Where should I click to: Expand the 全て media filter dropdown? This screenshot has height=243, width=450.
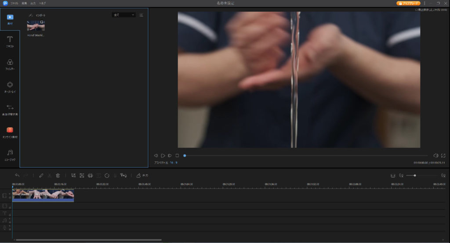(123, 15)
